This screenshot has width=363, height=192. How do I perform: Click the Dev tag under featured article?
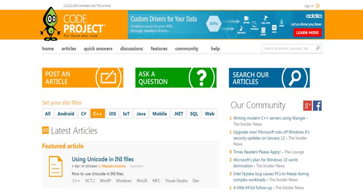(196, 181)
